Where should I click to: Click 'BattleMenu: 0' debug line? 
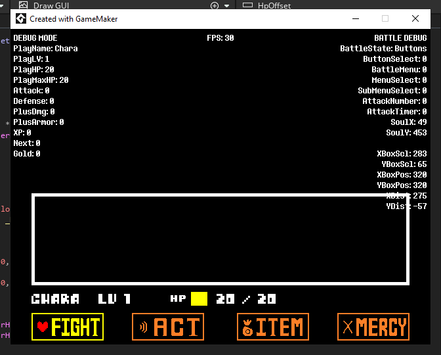(399, 69)
